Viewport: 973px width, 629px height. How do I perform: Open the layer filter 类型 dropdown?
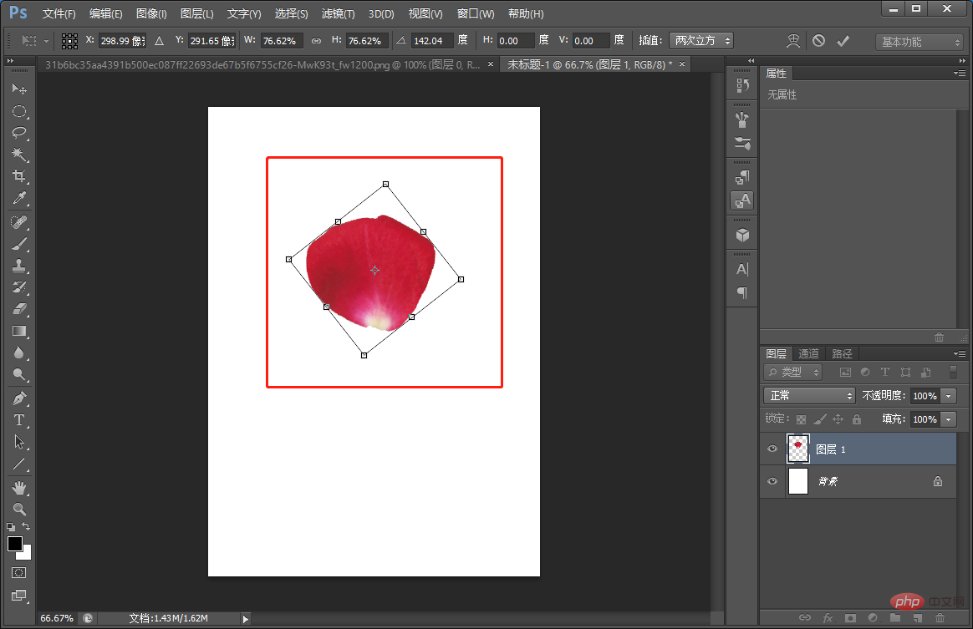(x=793, y=373)
